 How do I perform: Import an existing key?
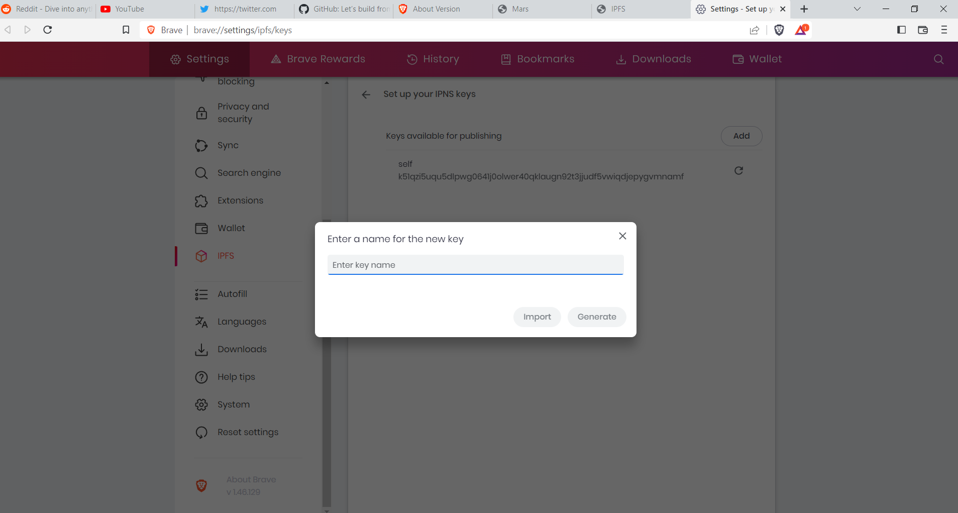[537, 317]
